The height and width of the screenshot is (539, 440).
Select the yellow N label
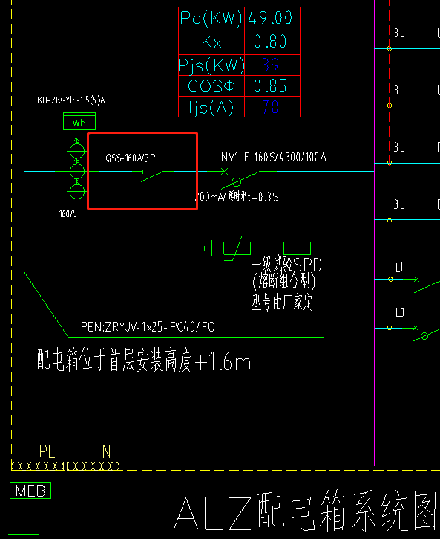coord(107,452)
